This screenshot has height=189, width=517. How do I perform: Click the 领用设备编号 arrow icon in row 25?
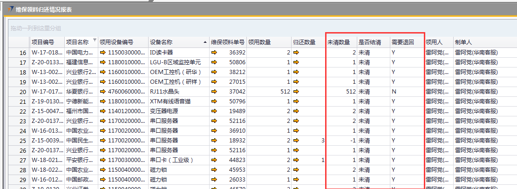[x=103, y=141]
